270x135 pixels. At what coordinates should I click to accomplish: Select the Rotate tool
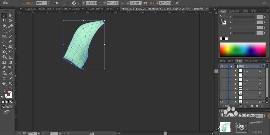point(4,47)
